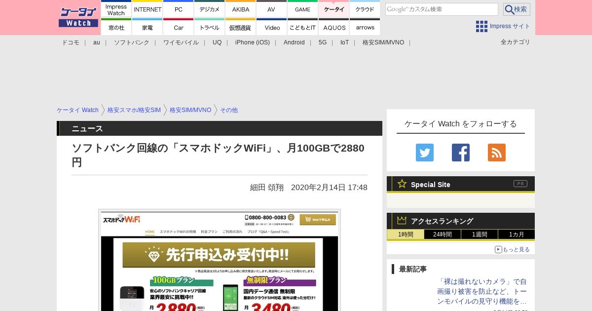The width and height of the screenshot is (592, 311).
Task: Open the Impress Watch tab
Action: coord(116,9)
